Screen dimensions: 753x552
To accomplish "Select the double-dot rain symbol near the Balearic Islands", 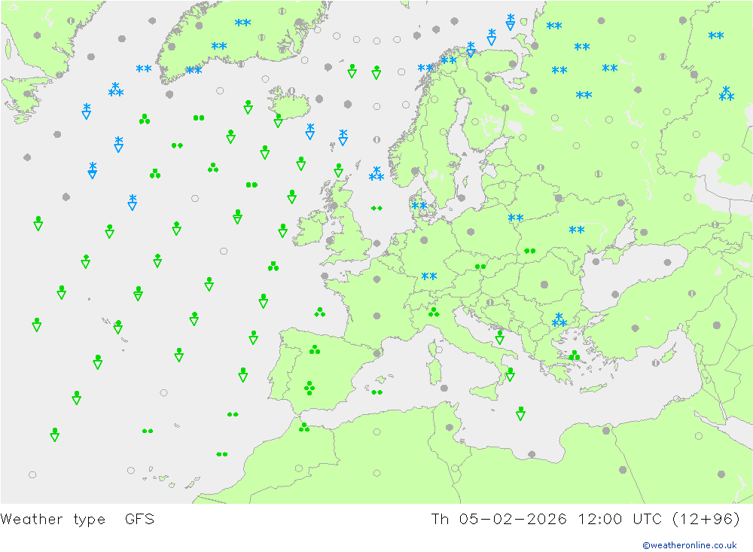I will pyautogui.click(x=377, y=392).
